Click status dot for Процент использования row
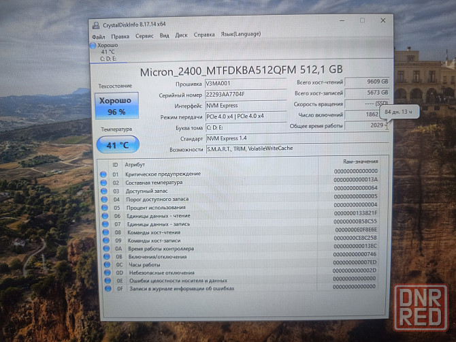Viewport: 456px width, 342px height. click(x=105, y=208)
